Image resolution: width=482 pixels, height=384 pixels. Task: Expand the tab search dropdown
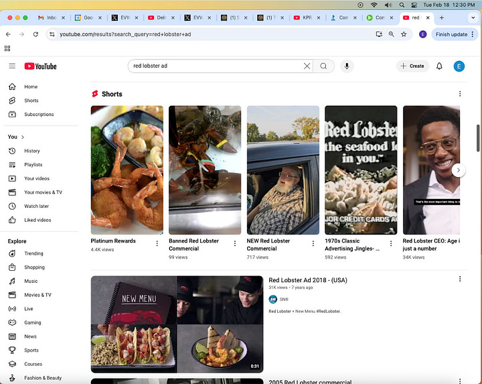coord(473,17)
